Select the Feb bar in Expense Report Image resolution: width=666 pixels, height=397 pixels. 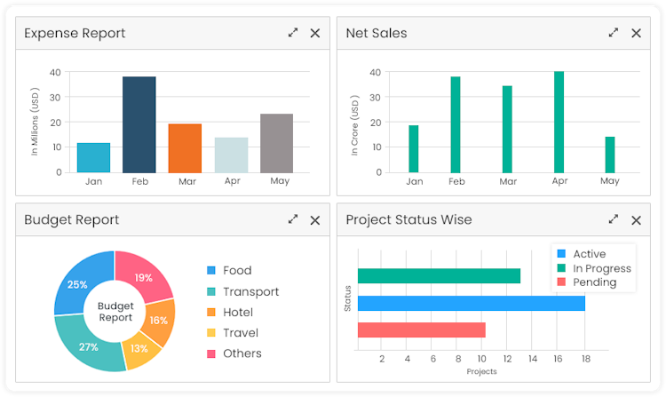(x=139, y=124)
